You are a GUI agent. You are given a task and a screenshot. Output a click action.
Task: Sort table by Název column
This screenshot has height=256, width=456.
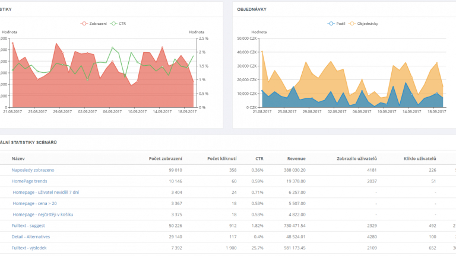pyautogui.click(x=18, y=158)
